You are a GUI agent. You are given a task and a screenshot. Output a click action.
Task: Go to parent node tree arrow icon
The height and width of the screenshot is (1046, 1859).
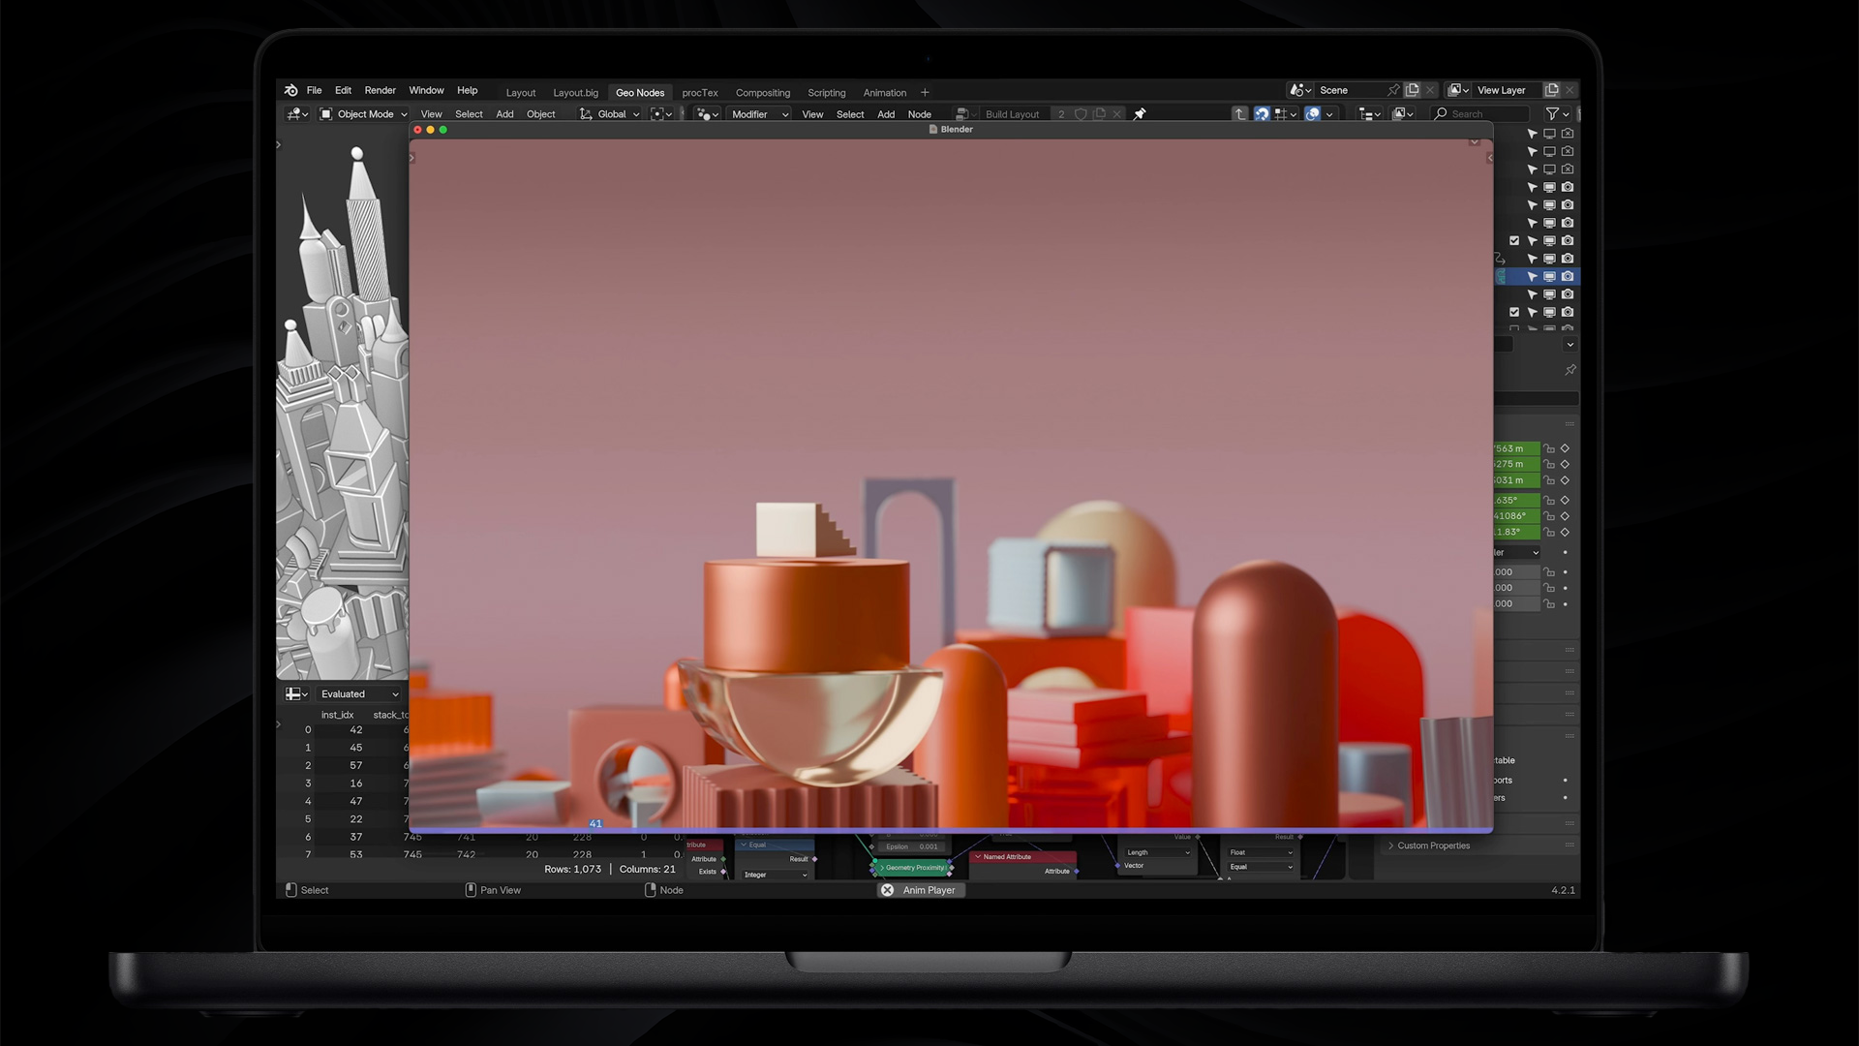tap(1239, 114)
